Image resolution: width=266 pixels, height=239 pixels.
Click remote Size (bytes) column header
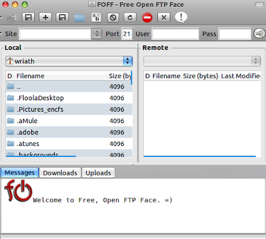tap(201, 76)
